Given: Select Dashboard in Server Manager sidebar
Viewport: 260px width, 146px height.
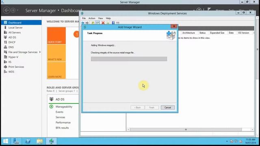Looking at the screenshot, I should tap(21, 23).
